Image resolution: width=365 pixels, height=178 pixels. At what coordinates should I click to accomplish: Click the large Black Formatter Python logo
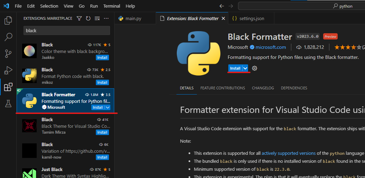[198, 53]
